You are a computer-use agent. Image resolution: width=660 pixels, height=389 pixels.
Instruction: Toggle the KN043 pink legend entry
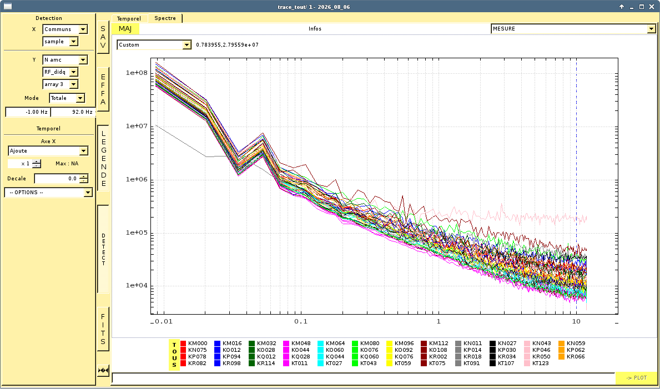538,343
